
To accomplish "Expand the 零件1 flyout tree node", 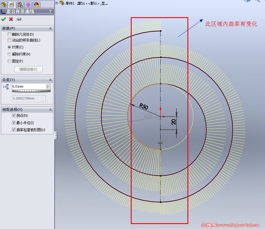I will pyautogui.click(x=57, y=3).
